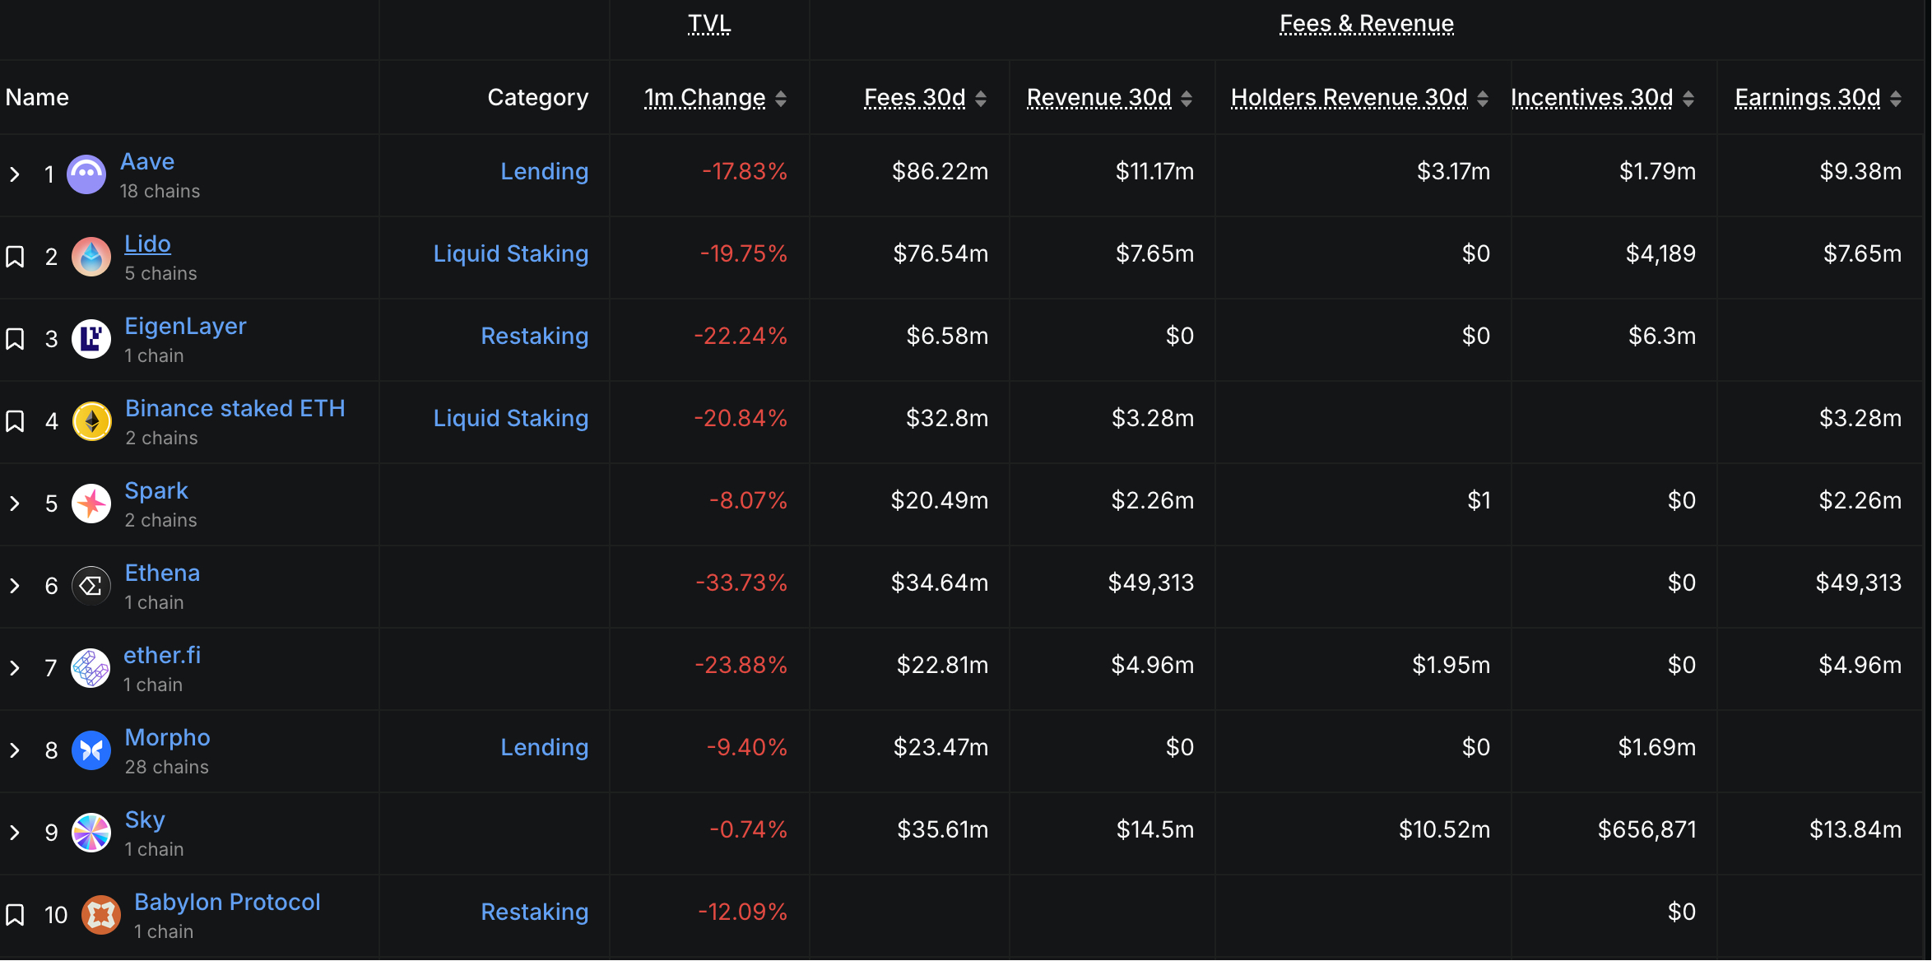This screenshot has width=1932, height=961.
Task: Click the Sky colorful logo icon
Action: [91, 833]
